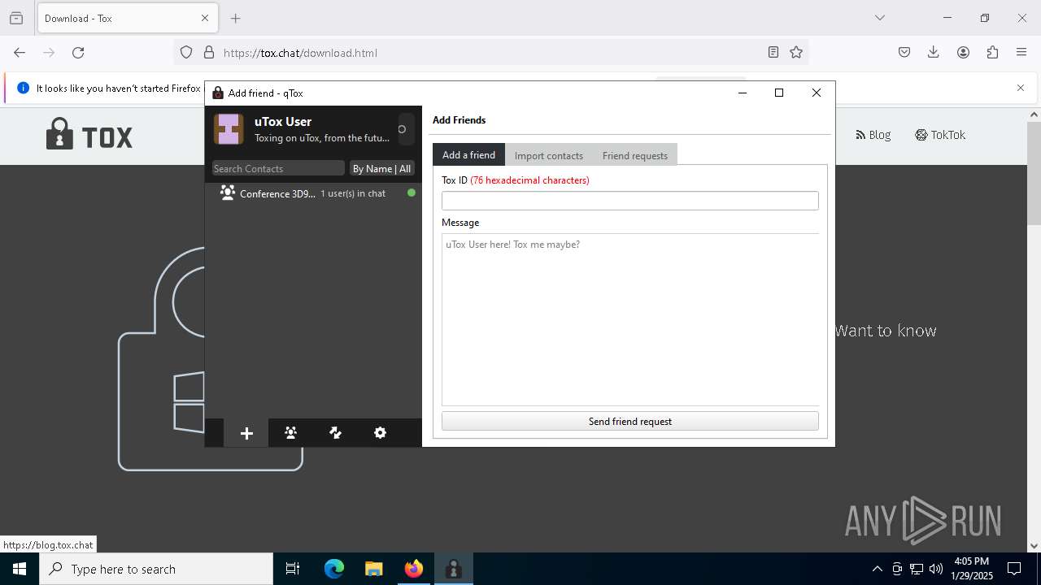Click the uTox User avatar picture
The image size is (1041, 585).
[229, 129]
